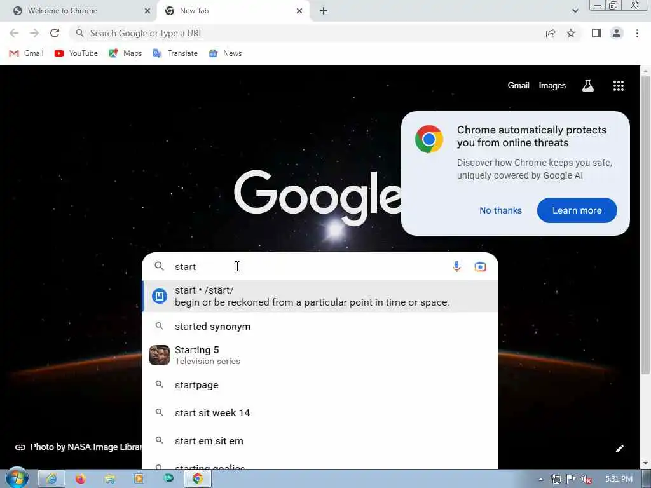
Task: Close the New Tab tab
Action: pos(299,11)
